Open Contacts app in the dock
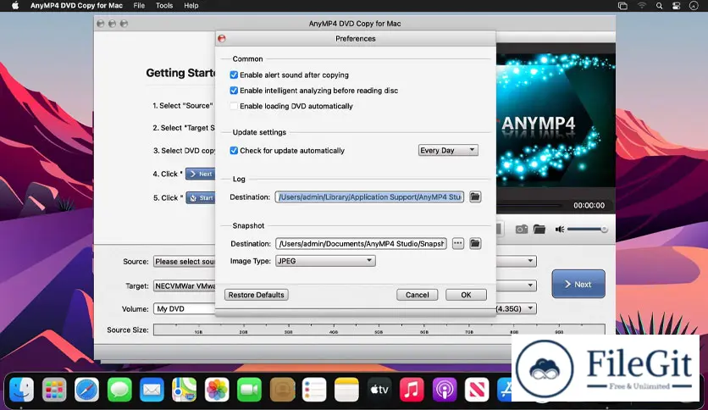Viewport: 708px width, 410px height. [282, 389]
